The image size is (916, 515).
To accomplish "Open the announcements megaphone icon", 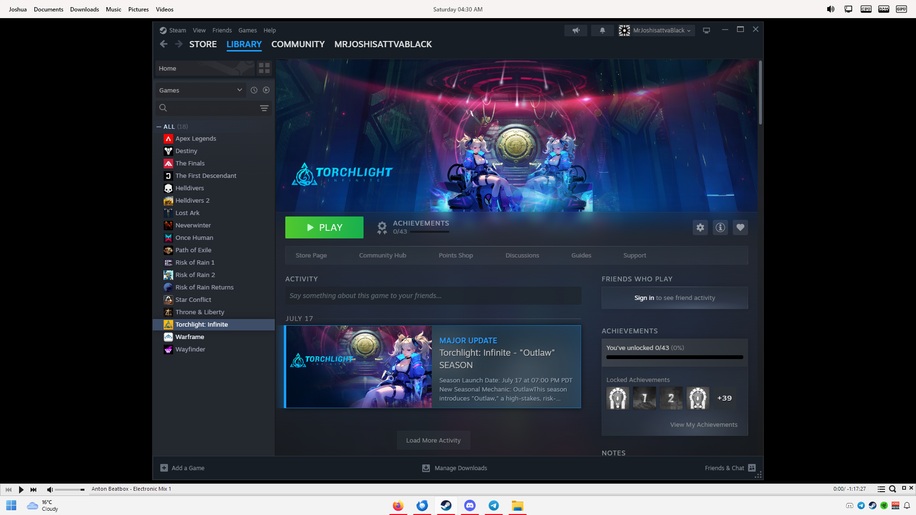I will [x=576, y=30].
